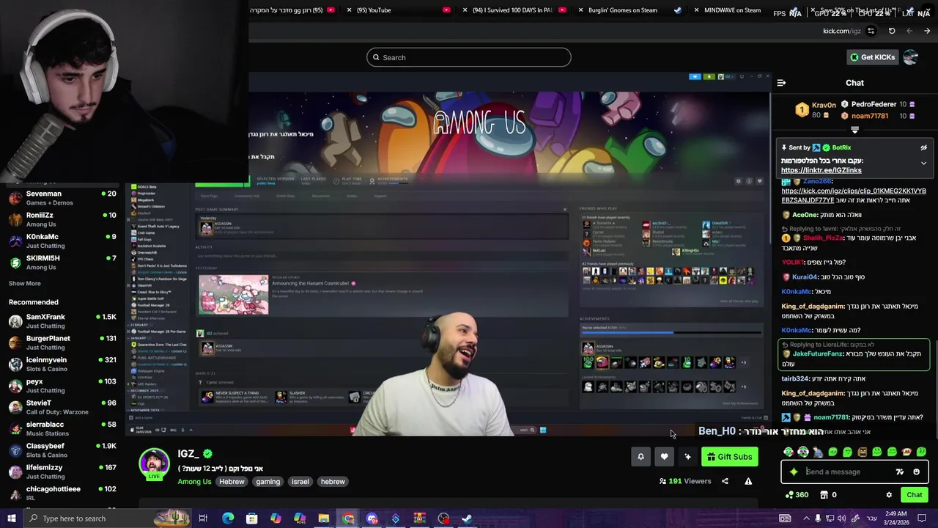Click the report warning triangle icon

[x=748, y=481]
